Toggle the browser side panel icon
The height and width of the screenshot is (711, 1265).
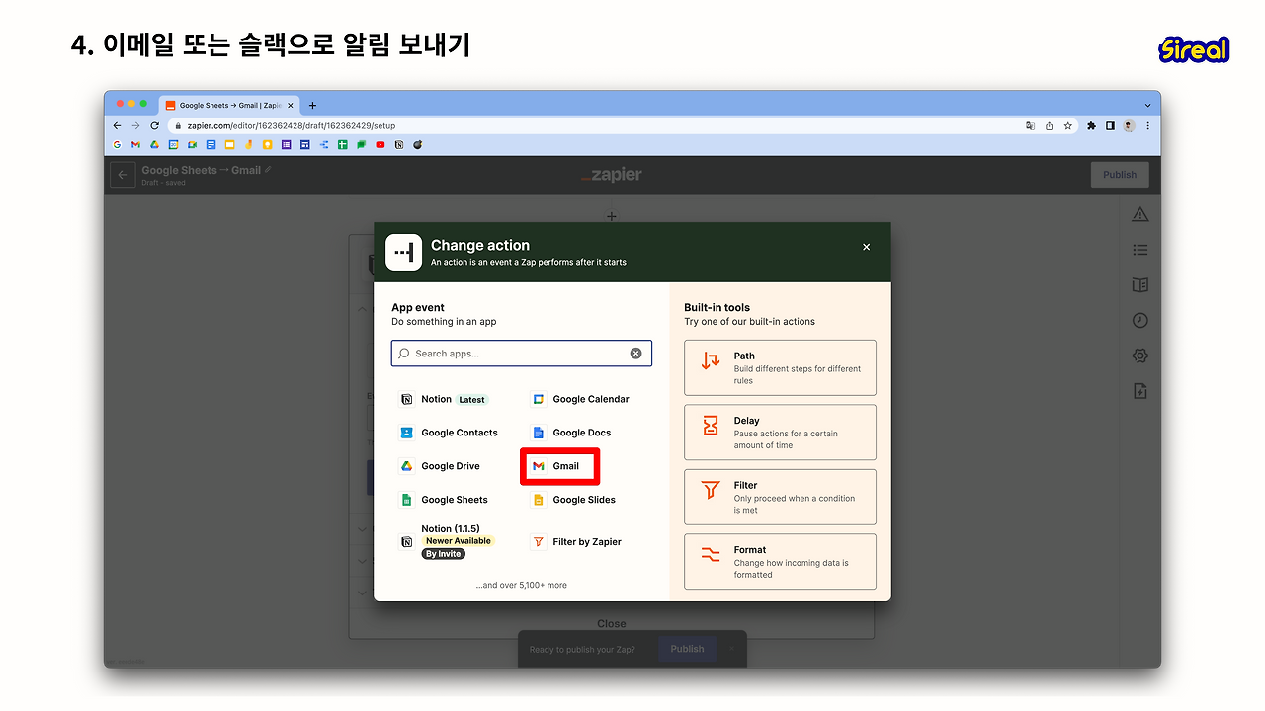pos(1110,126)
